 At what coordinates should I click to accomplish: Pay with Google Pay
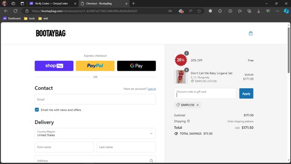click(137, 66)
